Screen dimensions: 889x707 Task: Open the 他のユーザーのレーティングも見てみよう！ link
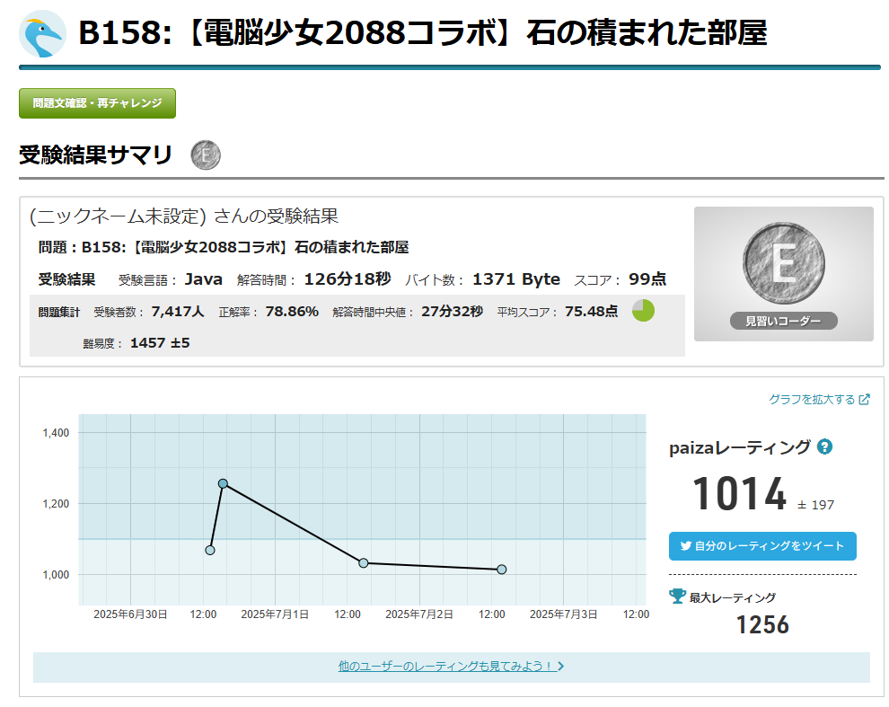point(445,667)
